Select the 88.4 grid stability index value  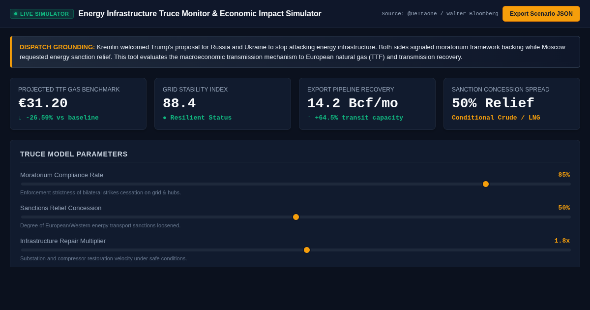click(179, 103)
